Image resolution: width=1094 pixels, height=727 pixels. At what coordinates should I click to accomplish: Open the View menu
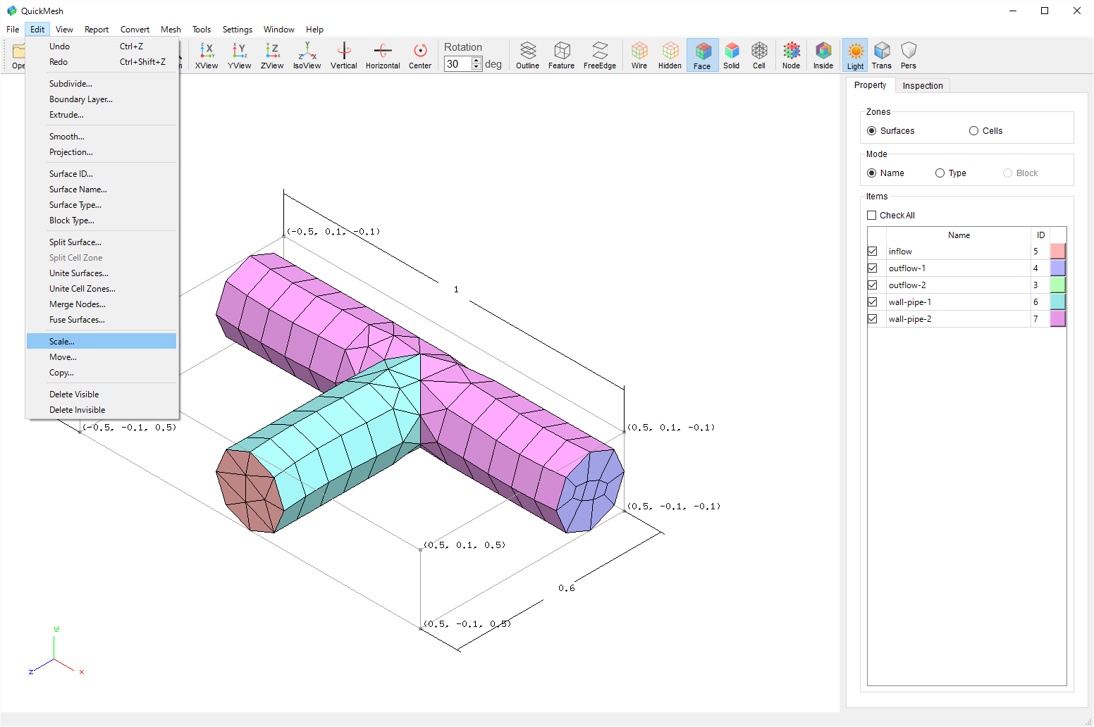pos(64,30)
